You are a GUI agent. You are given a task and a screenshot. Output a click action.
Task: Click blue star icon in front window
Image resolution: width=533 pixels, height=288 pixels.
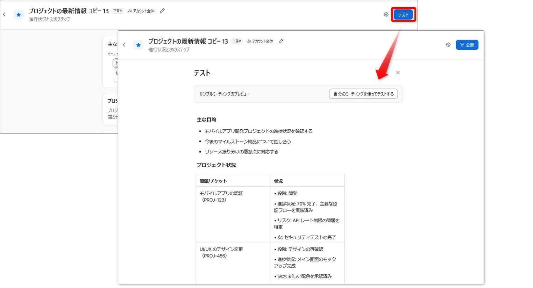pos(138,45)
